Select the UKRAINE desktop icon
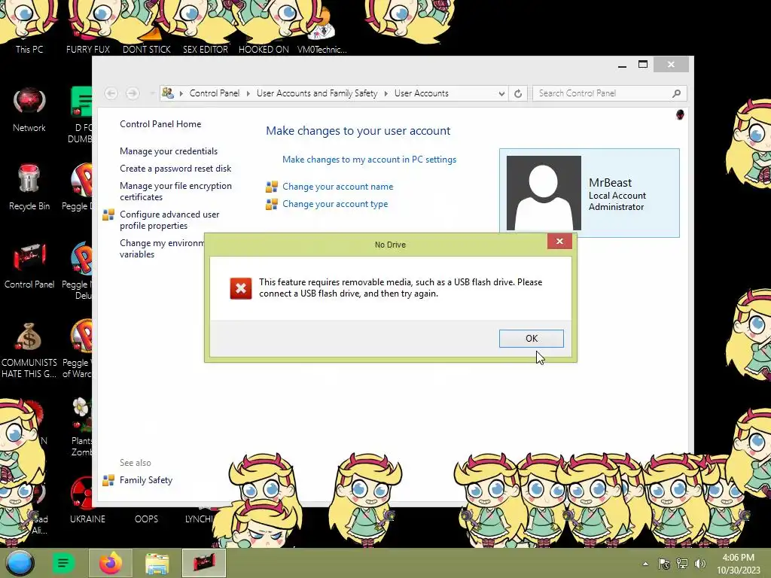This screenshot has width=771, height=578. tap(87, 500)
